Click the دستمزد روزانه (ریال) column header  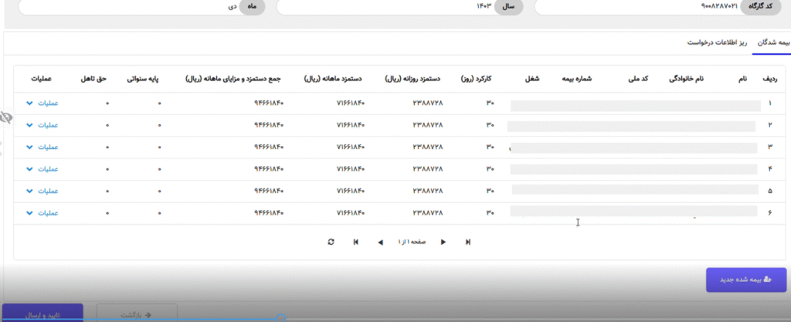412,79
